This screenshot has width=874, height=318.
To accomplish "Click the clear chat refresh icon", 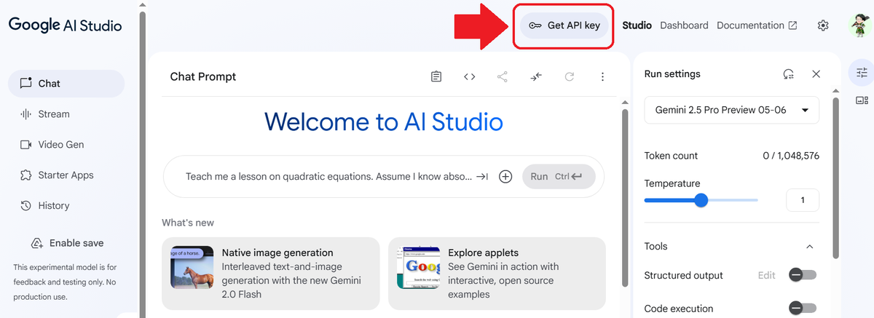I will 570,76.
